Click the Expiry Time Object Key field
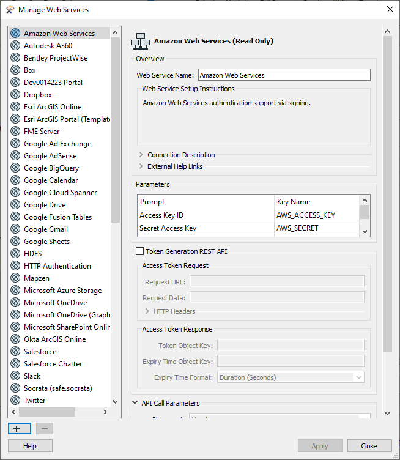 pyautogui.click(x=291, y=361)
